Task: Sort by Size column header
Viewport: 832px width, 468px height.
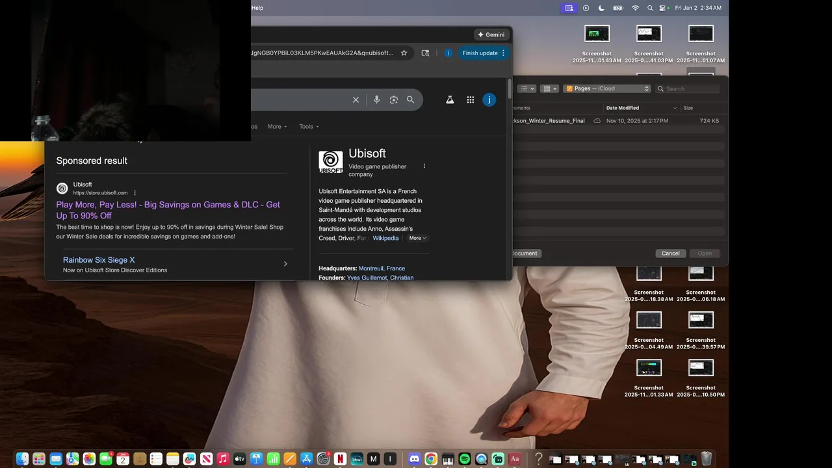Action: tap(688, 108)
